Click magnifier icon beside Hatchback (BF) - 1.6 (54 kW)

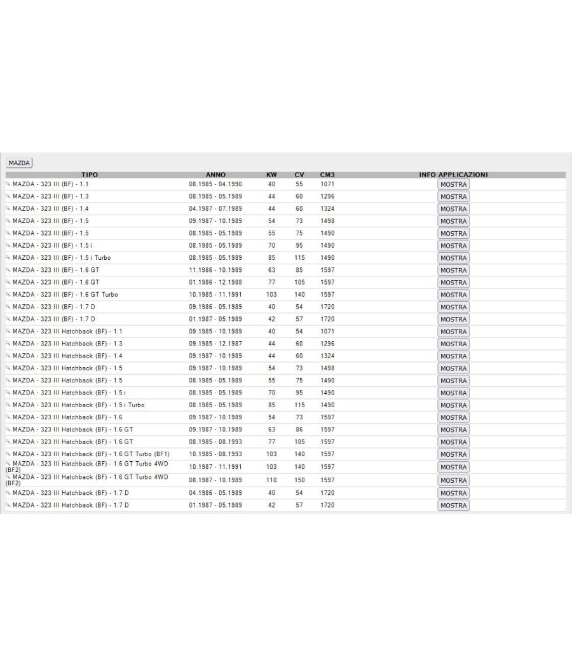click(x=8, y=417)
